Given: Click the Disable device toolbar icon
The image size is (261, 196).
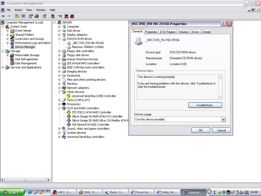Looking at the screenshot, I should coord(72,16).
